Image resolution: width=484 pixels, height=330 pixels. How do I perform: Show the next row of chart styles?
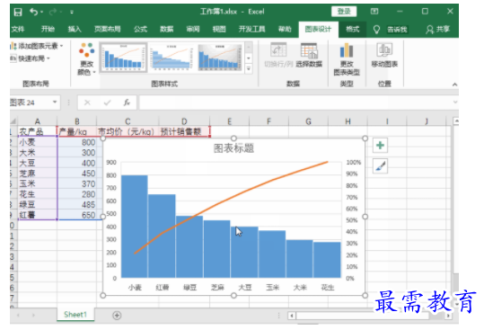click(x=249, y=58)
